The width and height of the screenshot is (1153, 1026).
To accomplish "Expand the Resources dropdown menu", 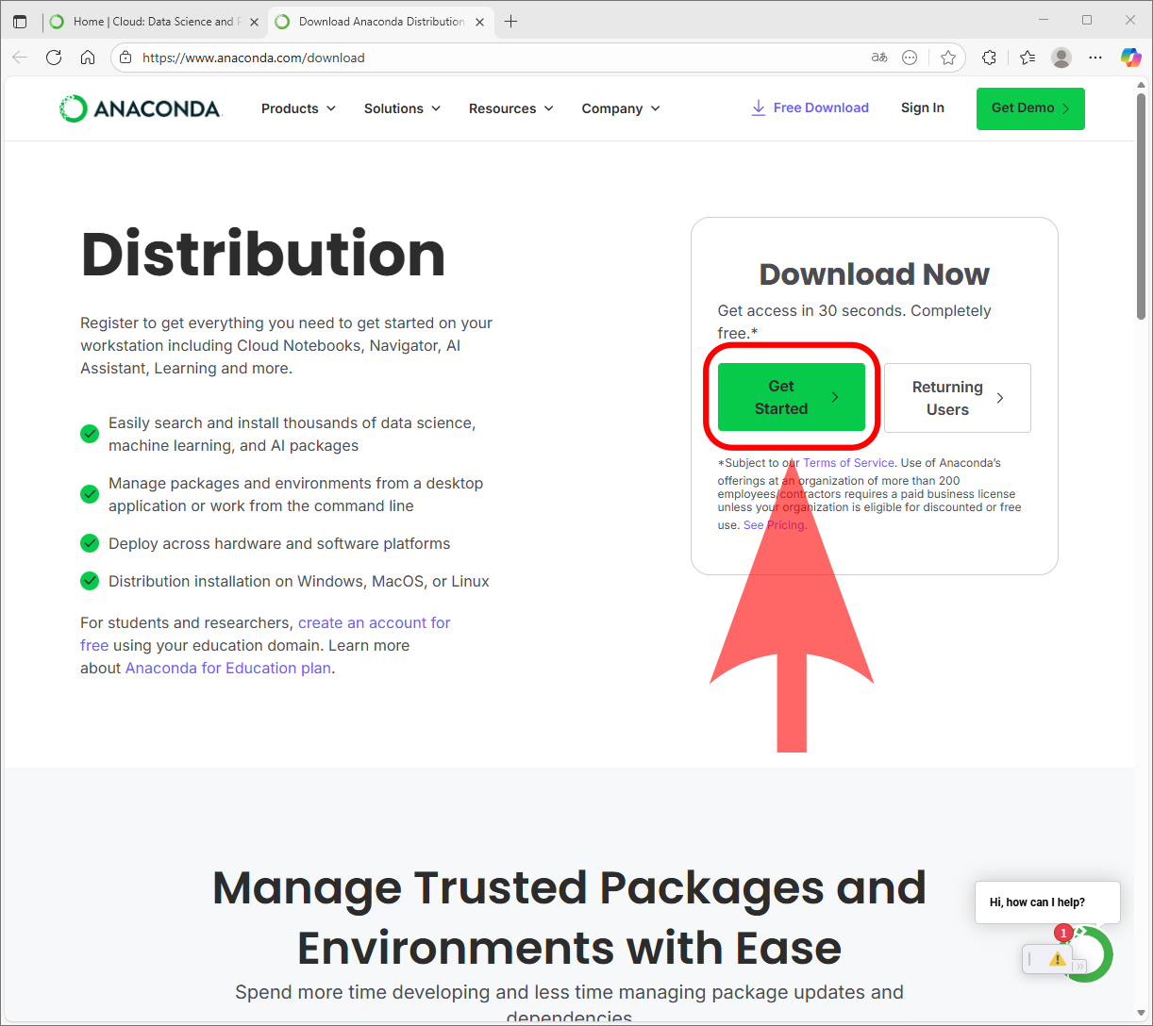I will (x=510, y=108).
